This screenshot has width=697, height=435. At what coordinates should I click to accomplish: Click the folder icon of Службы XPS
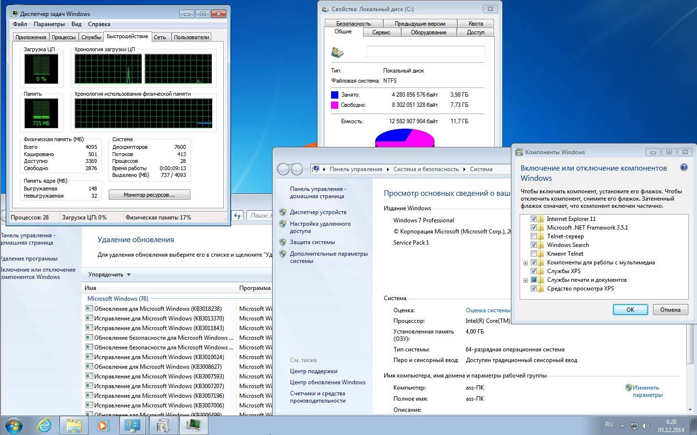pos(541,271)
